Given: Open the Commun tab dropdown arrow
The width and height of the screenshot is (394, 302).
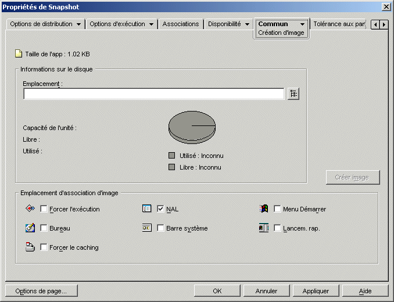Looking at the screenshot, I should point(302,24).
